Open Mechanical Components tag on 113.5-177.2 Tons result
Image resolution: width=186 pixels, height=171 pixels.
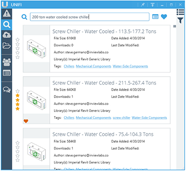(93, 66)
